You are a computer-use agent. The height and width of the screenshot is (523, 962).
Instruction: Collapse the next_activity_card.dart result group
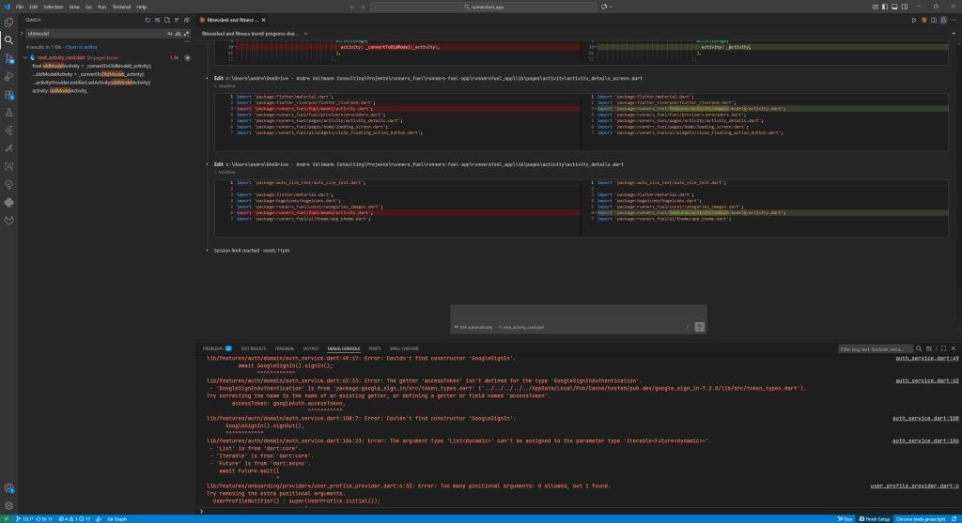(25, 57)
